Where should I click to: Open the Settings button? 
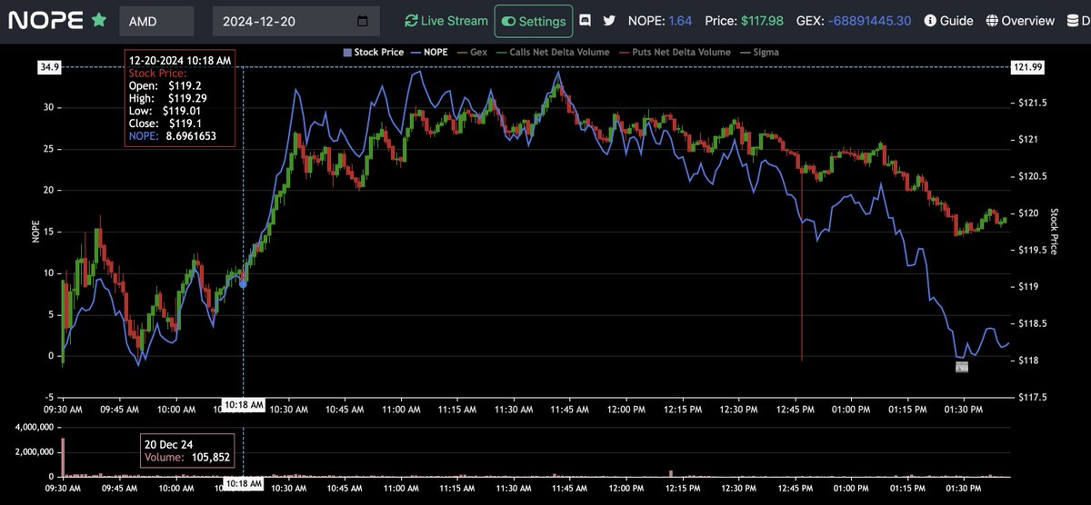pos(534,21)
